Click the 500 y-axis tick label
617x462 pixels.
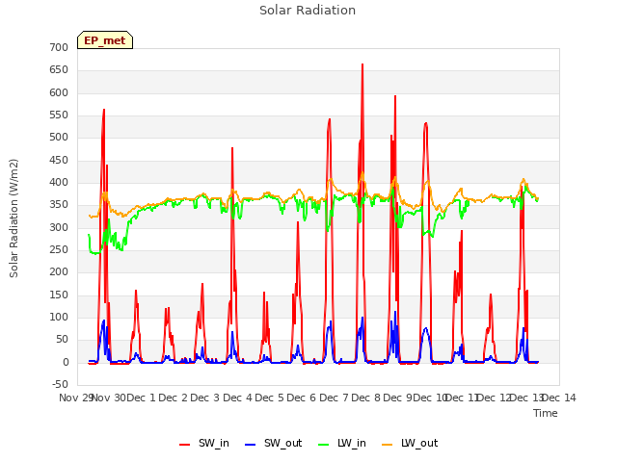(x=59, y=138)
